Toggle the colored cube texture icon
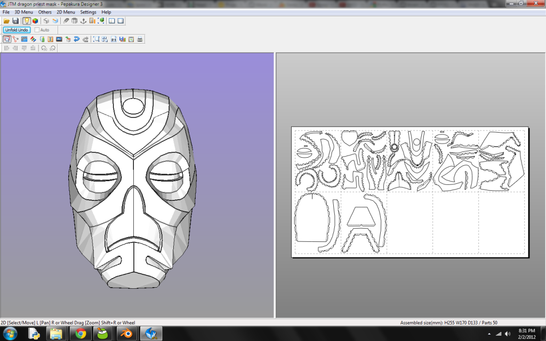This screenshot has height=341, width=546. click(35, 21)
